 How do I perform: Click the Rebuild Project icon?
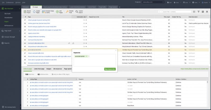pyautogui.click(x=25, y=12)
